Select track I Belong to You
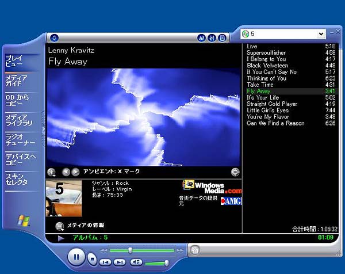The width and height of the screenshot is (345, 274). pos(291,59)
